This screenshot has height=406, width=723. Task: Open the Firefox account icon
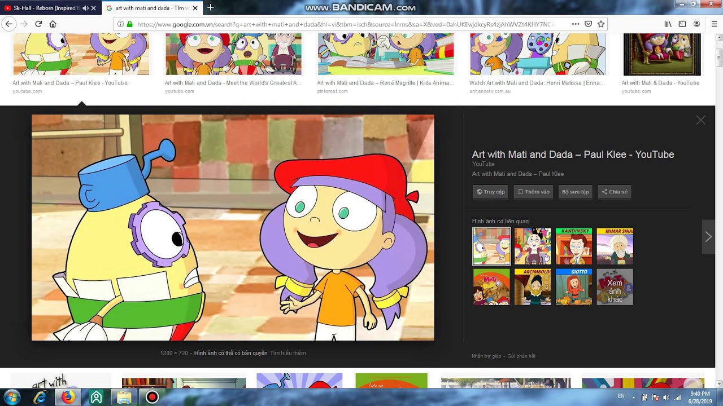click(x=697, y=24)
